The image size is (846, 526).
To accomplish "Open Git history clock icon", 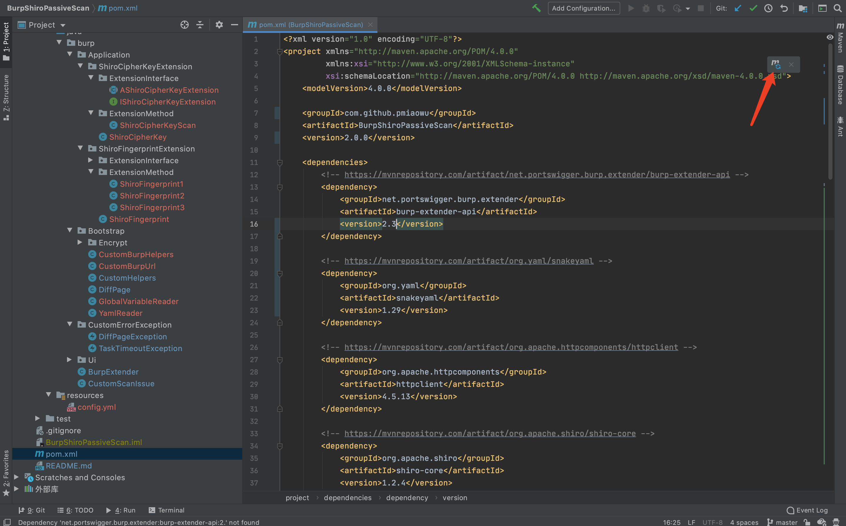I will 768,8.
